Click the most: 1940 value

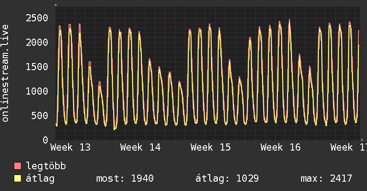pos(125,179)
